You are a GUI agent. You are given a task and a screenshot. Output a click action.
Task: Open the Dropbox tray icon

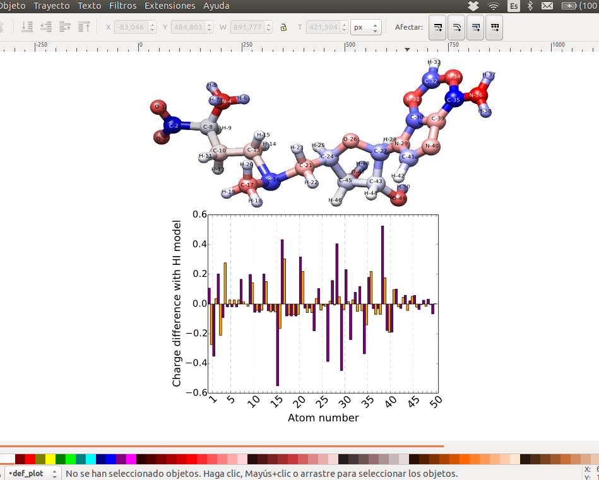[474, 6]
